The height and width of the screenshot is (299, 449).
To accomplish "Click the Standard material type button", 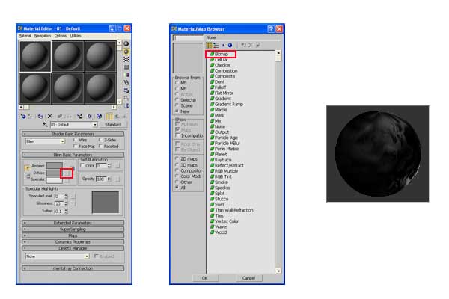I will (x=112, y=124).
